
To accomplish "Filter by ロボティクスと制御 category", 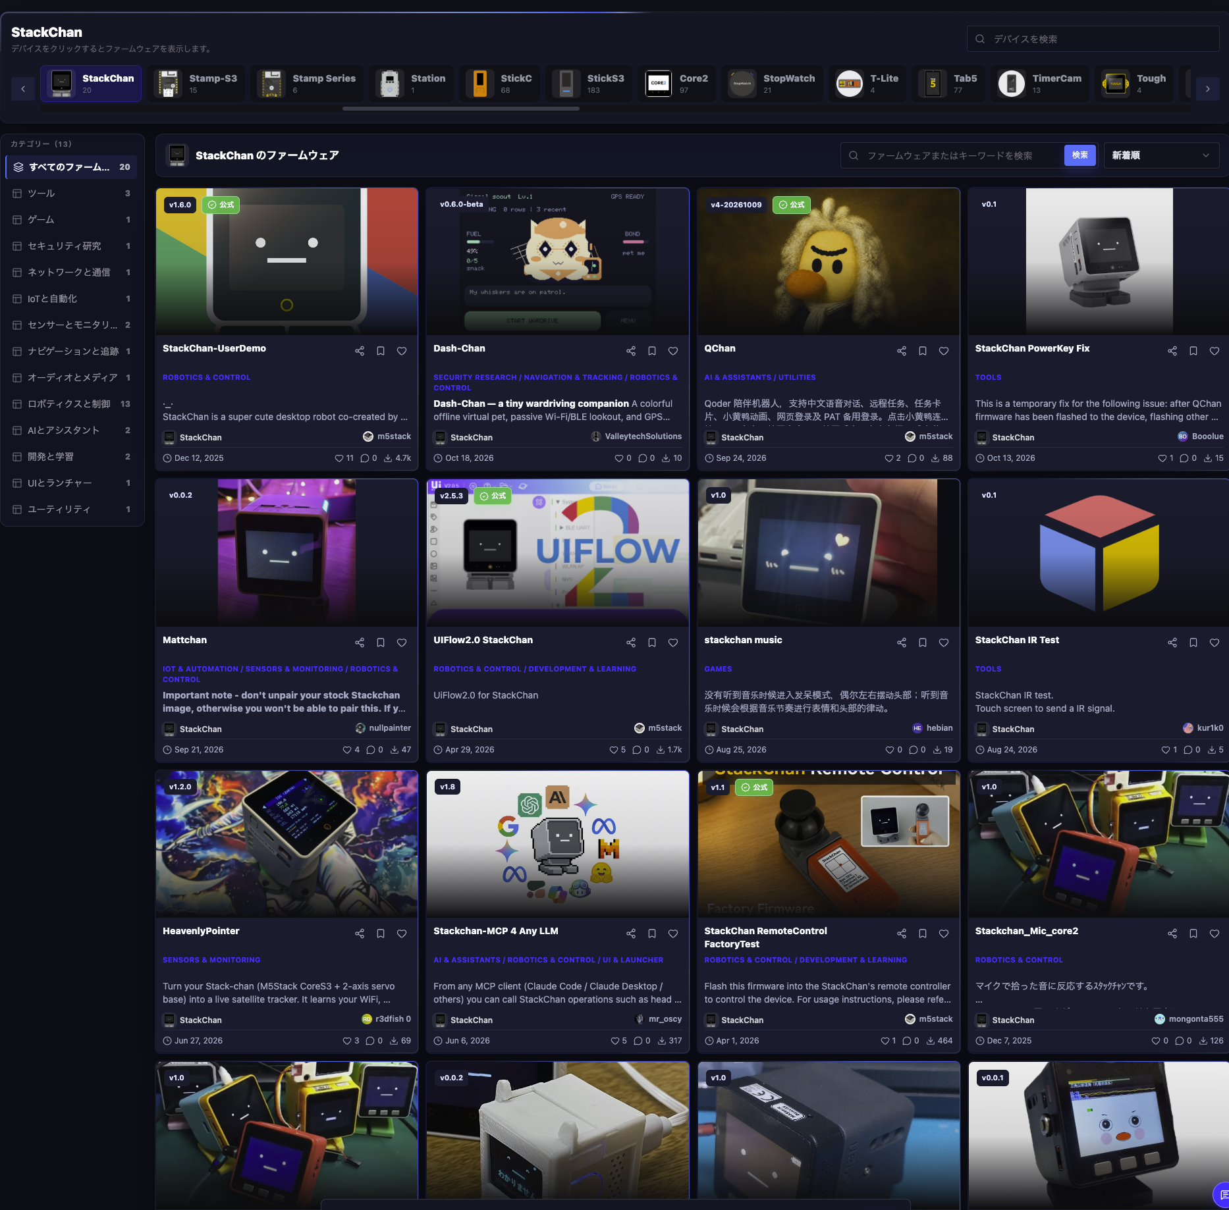I will pyautogui.click(x=72, y=404).
